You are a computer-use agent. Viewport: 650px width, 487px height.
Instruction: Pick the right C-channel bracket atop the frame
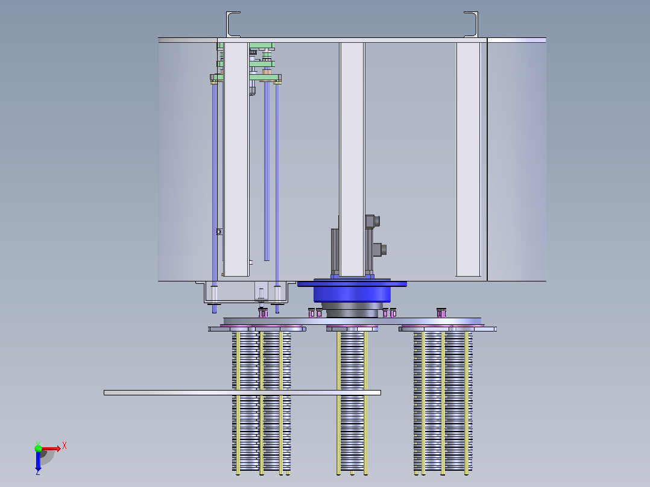(471, 25)
